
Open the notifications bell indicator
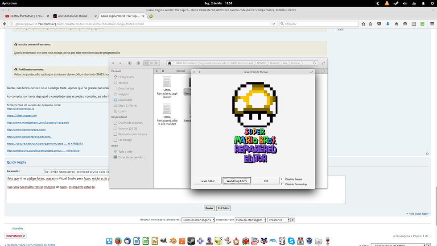tap(423, 3)
